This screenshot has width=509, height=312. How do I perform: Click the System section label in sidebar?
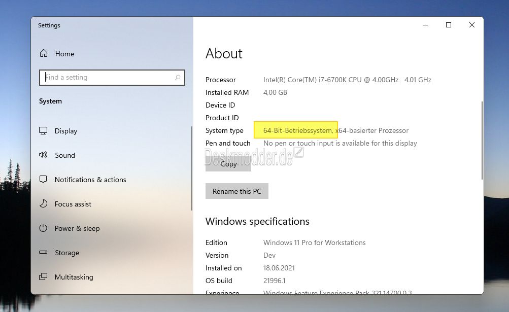click(50, 101)
